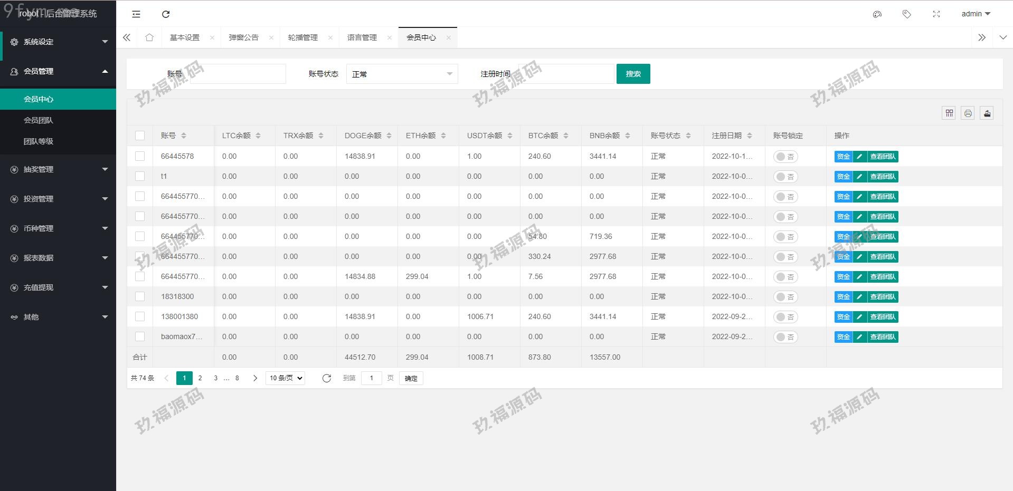
Task: Open the 10 条/页 page size dropdown
Action: coord(286,378)
